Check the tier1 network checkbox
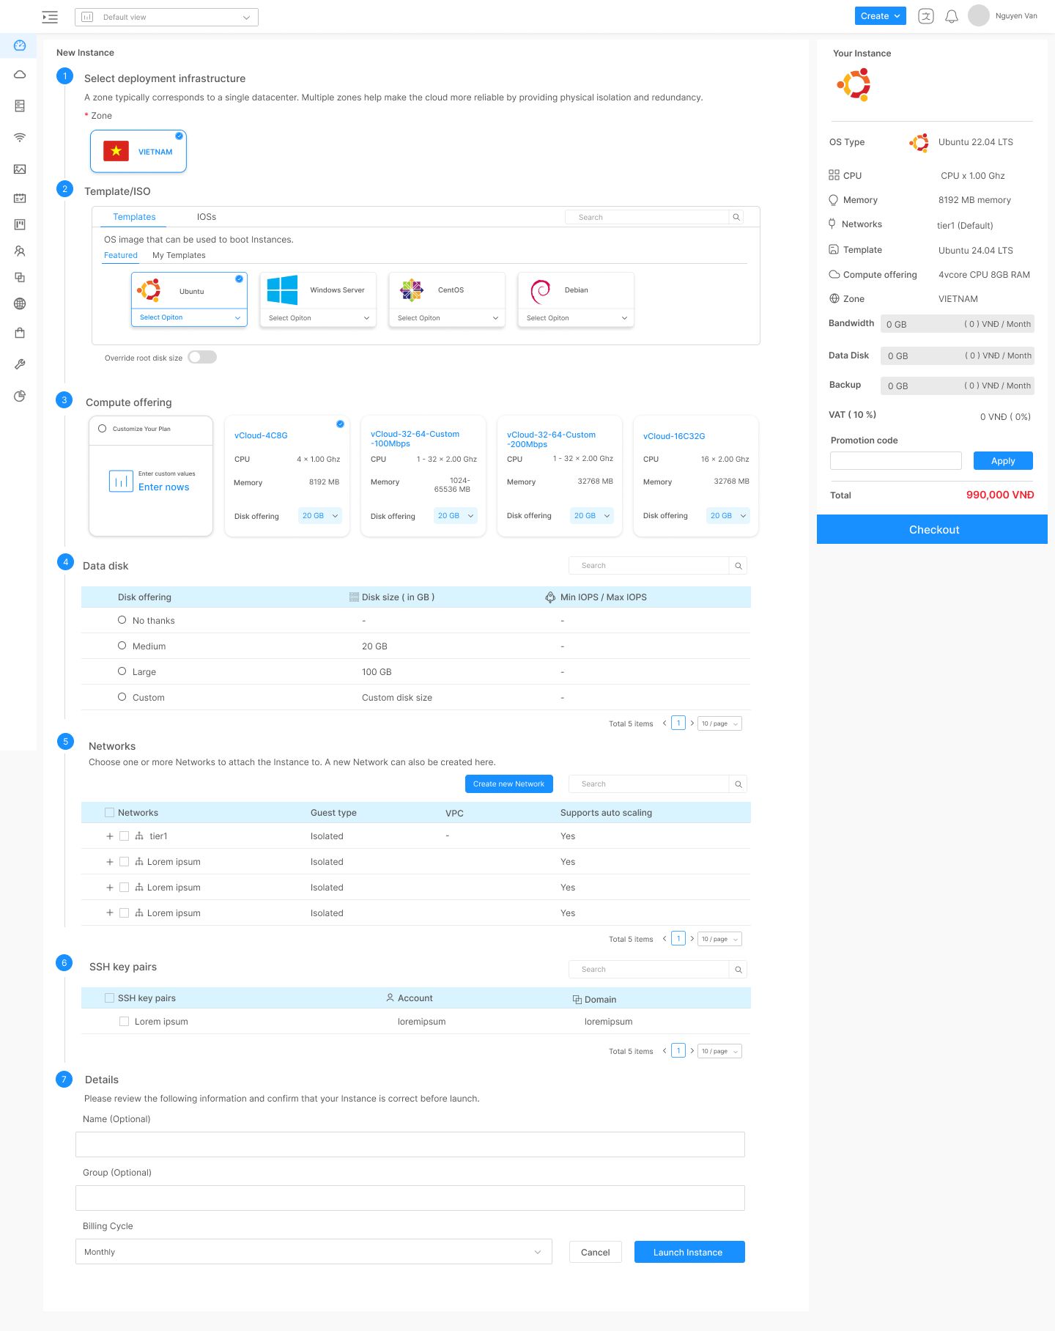 (x=125, y=836)
